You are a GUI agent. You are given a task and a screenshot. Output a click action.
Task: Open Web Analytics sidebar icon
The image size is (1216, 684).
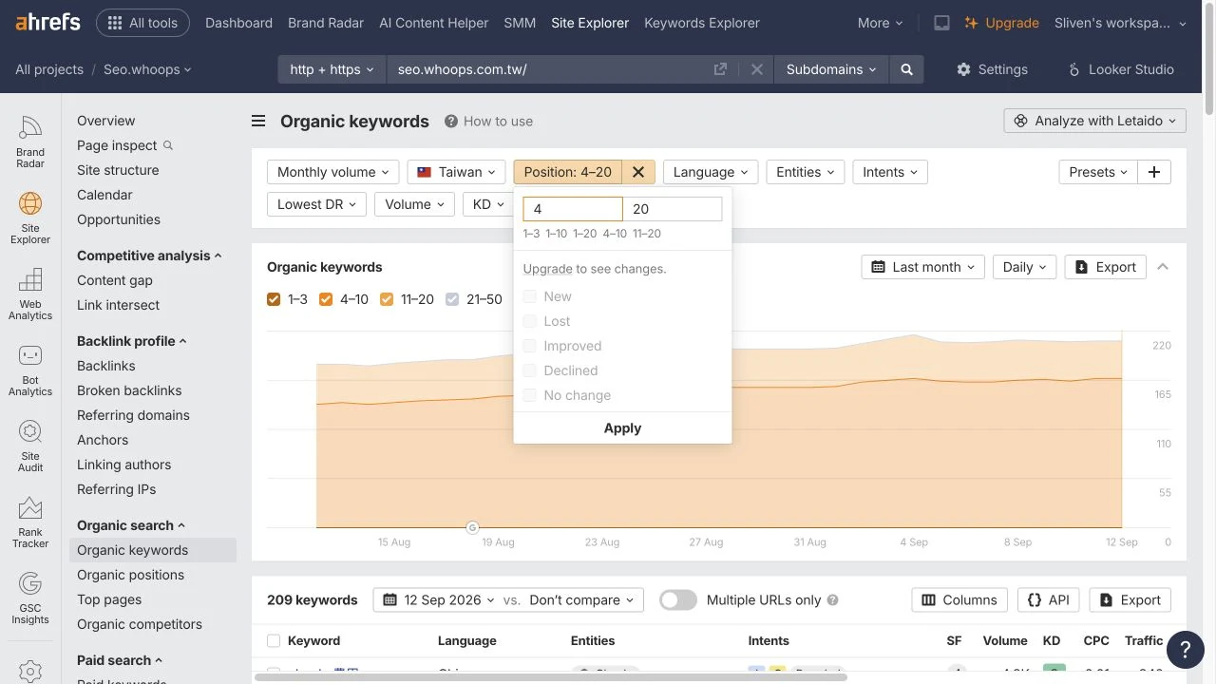coord(30,294)
